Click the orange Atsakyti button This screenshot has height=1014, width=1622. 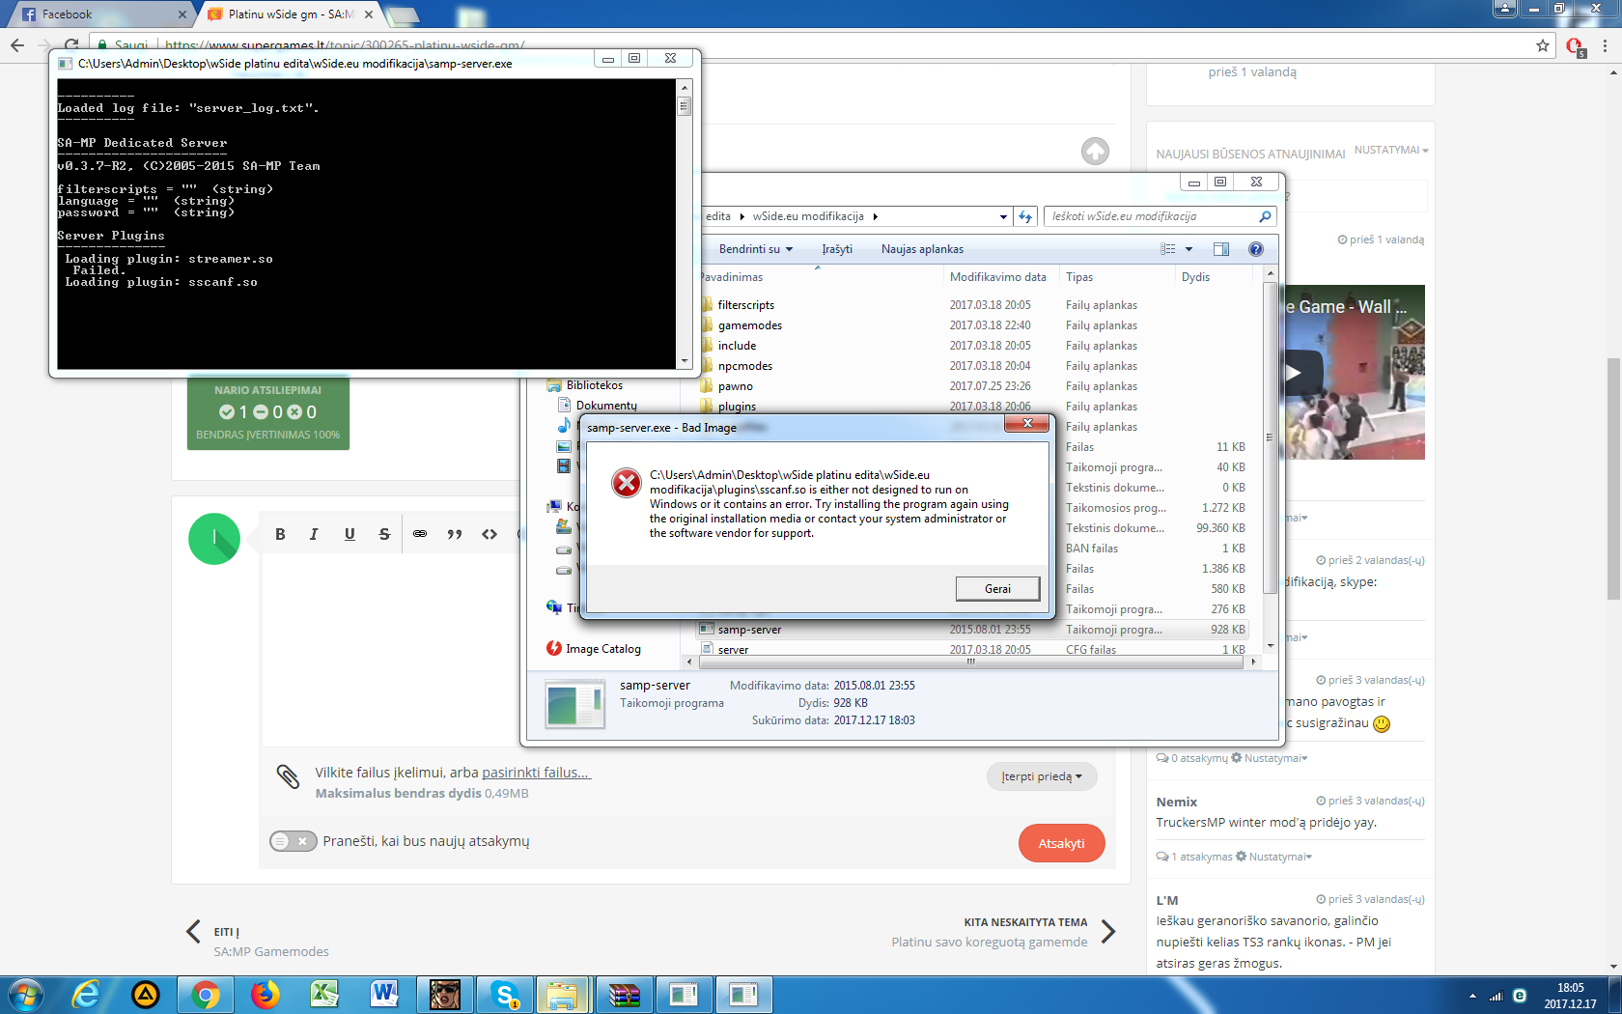click(1061, 843)
